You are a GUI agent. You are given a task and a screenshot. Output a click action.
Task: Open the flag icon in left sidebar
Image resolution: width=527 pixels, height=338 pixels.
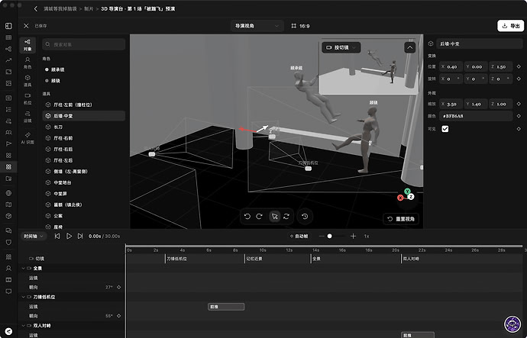point(8,143)
